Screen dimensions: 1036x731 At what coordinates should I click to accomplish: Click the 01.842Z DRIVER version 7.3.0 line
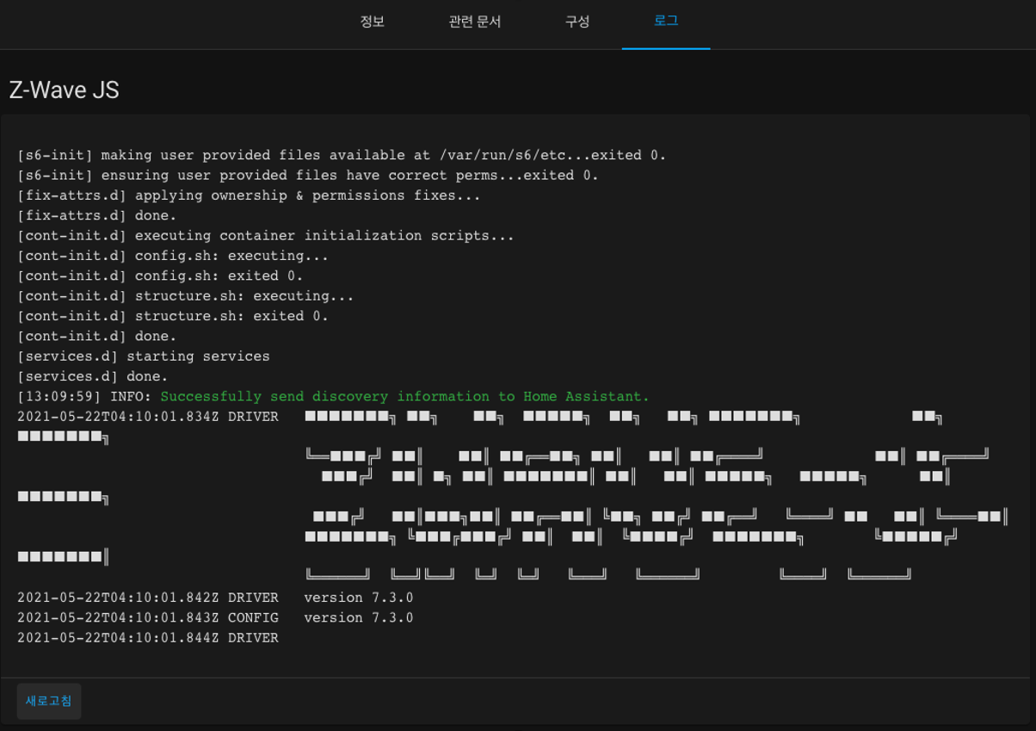point(215,598)
